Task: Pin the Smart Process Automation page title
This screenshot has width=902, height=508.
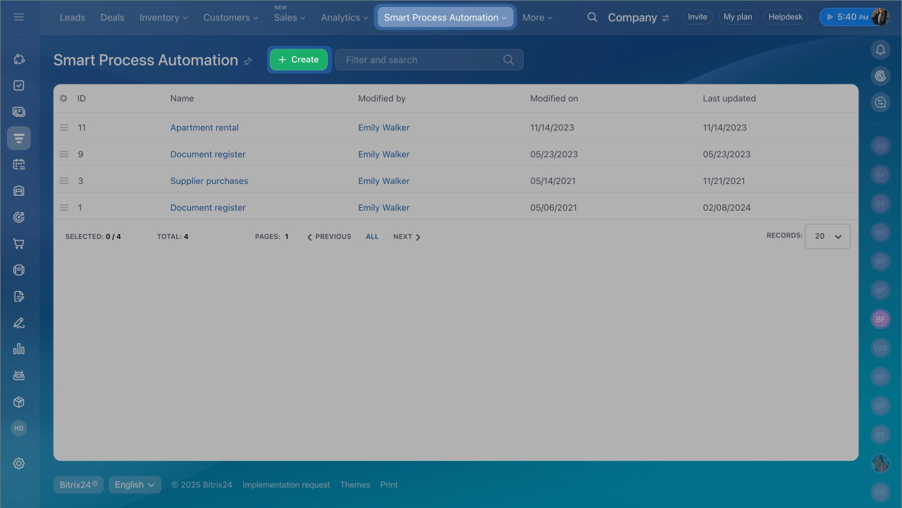Action: click(248, 61)
